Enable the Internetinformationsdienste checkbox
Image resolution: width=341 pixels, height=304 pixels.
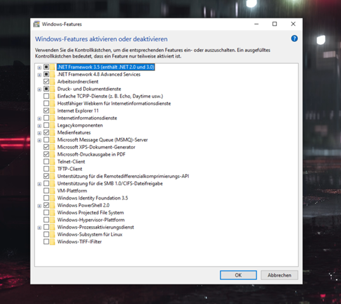[46, 118]
